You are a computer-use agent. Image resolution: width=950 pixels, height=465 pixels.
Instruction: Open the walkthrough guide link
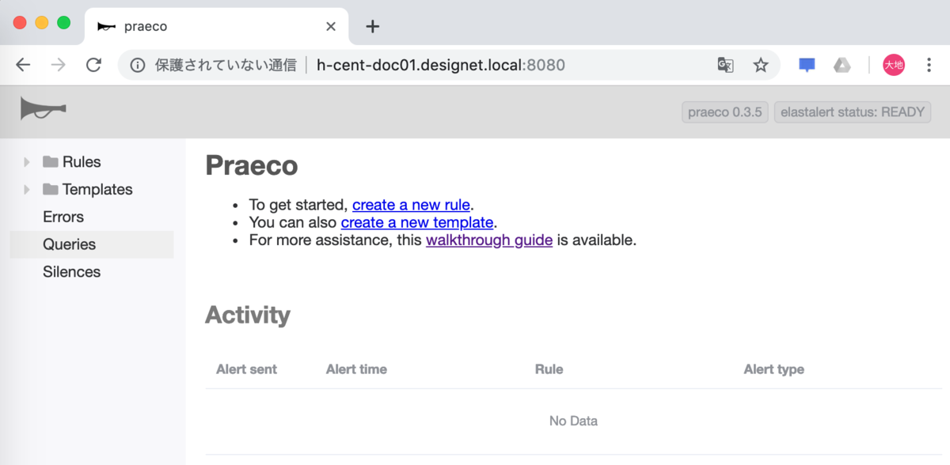click(489, 240)
